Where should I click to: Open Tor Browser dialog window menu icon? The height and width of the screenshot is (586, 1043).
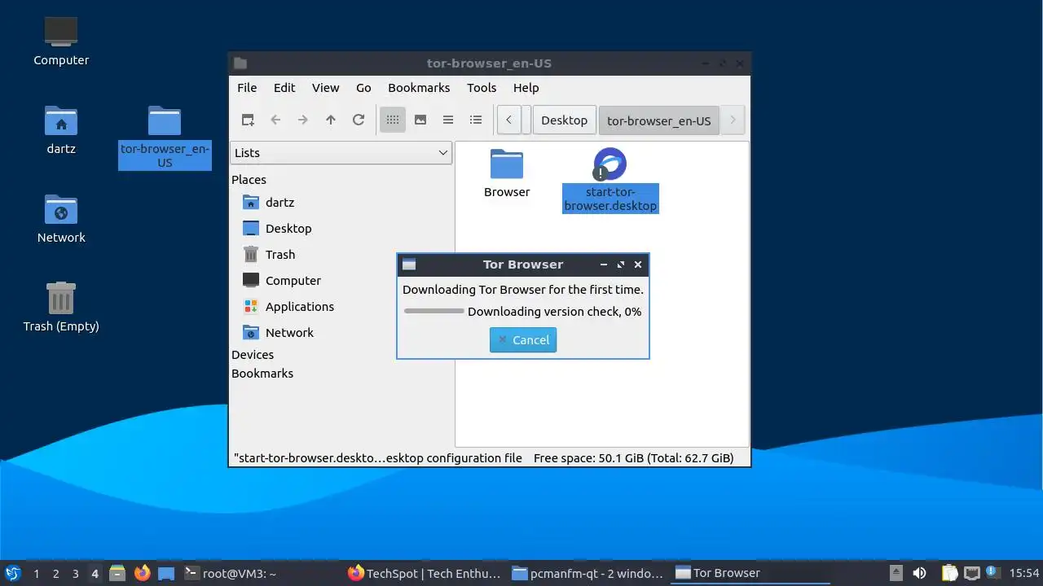409,265
